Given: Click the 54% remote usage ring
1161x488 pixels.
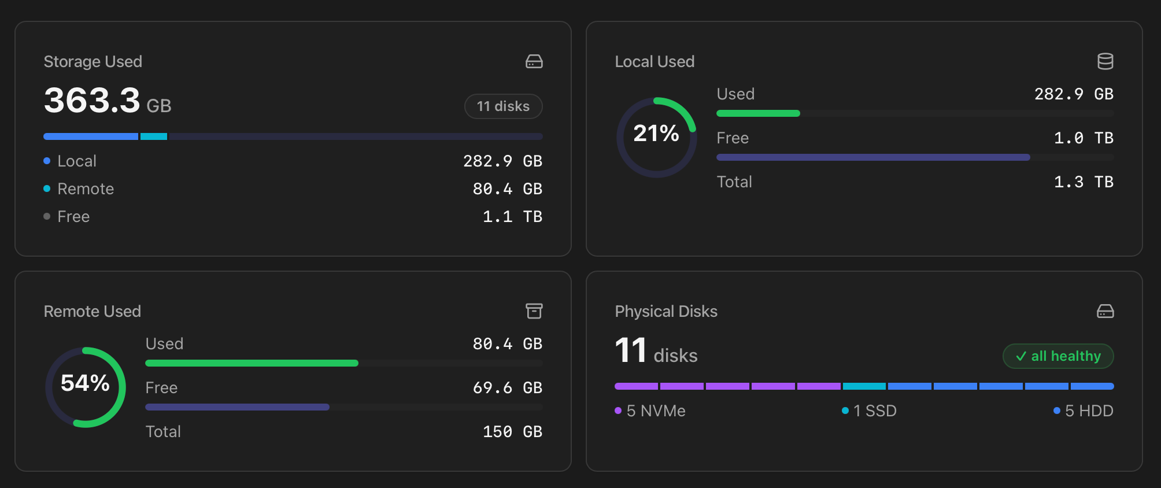Looking at the screenshot, I should [x=85, y=387].
